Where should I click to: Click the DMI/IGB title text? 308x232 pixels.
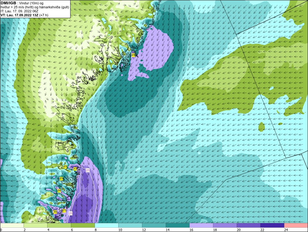pyautogui.click(x=8, y=3)
